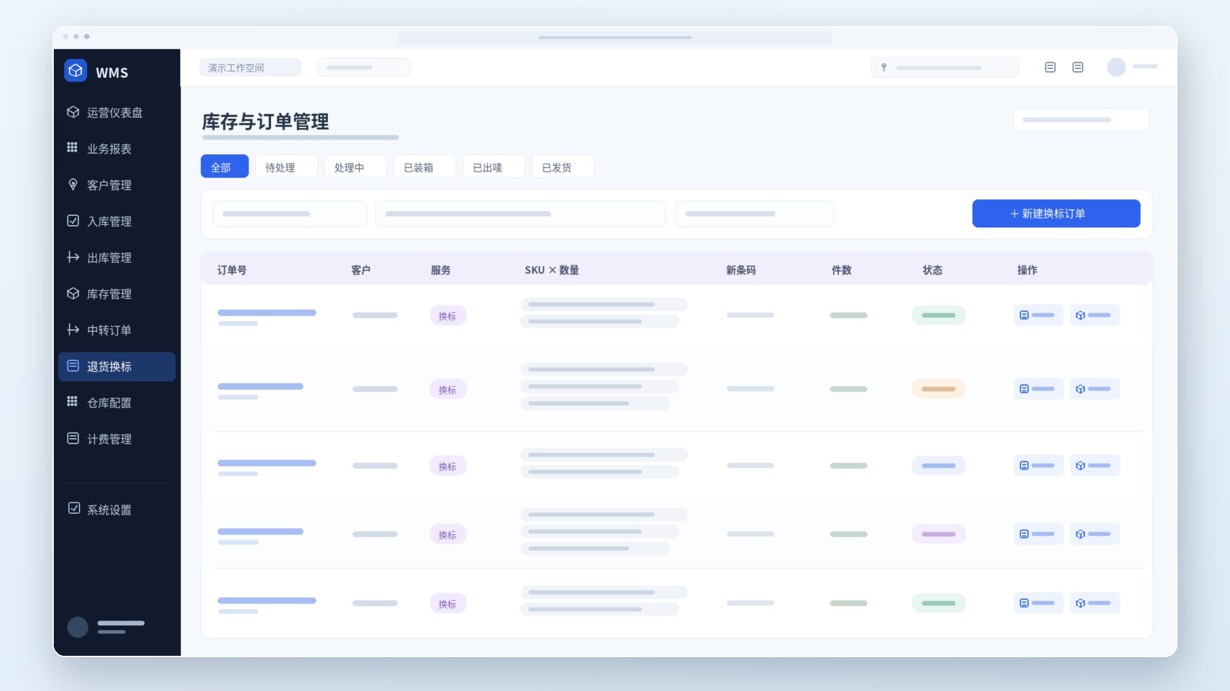Click the orange status badge in second row
Image resolution: width=1230 pixels, height=691 pixels.
pos(939,389)
